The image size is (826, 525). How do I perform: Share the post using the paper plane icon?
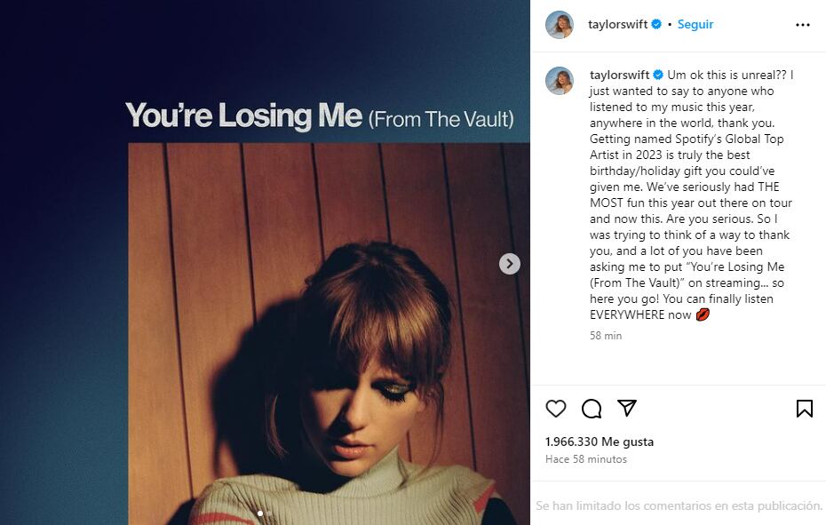tap(627, 408)
